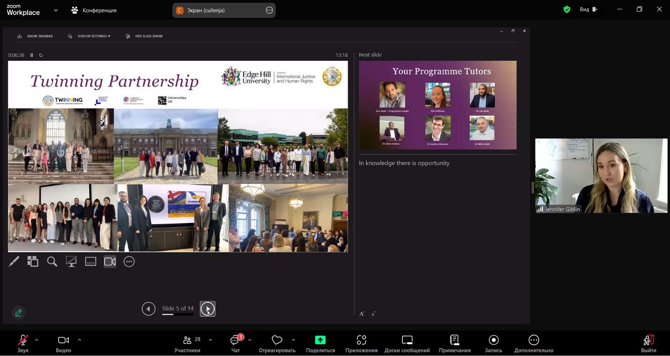This screenshot has width=670, height=356.
Task: Toggle subtitles in presenter view
Action: coord(91,261)
